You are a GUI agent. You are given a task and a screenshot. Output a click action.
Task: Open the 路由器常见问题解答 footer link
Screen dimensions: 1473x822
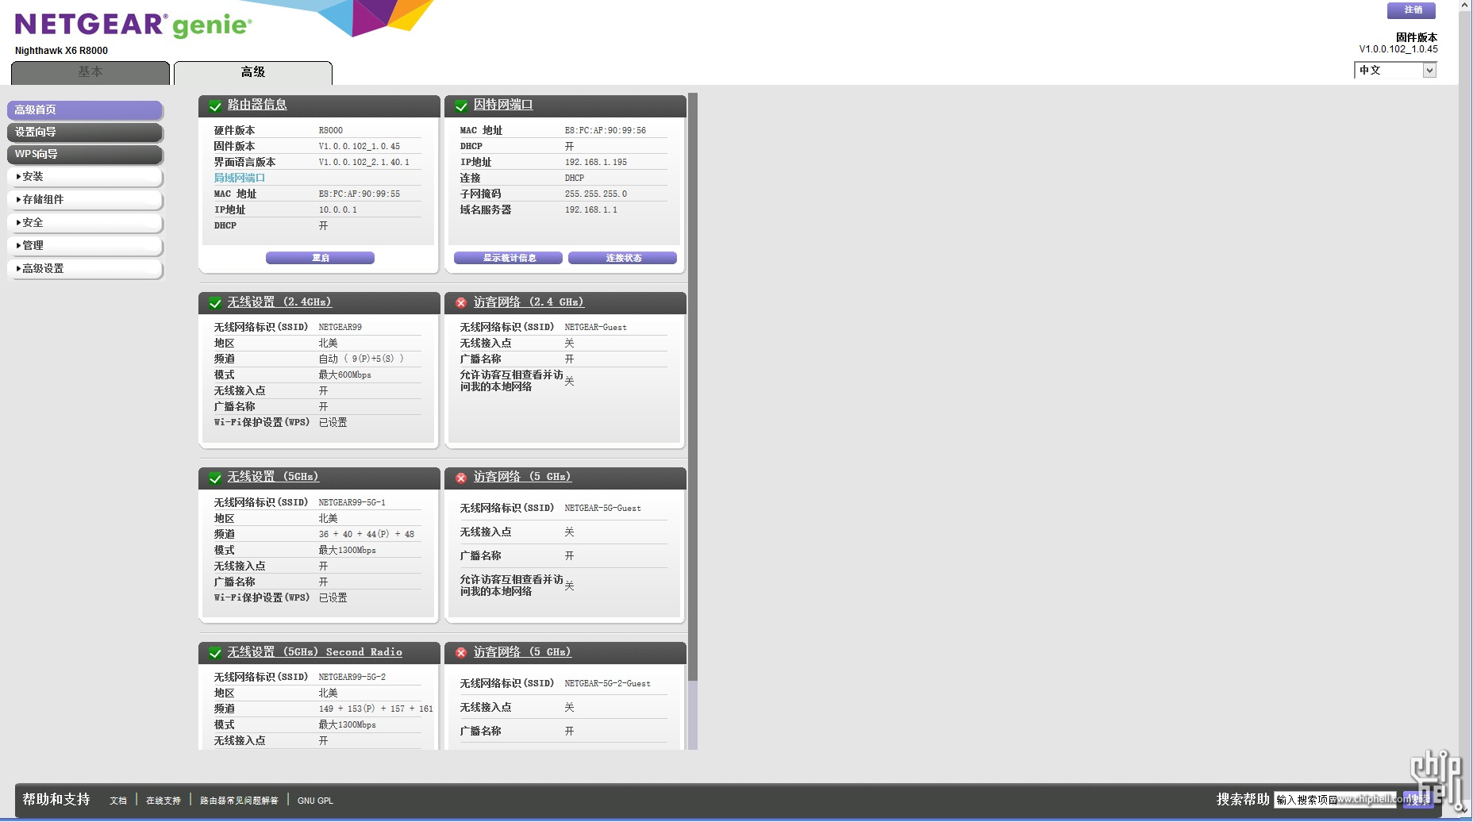pyautogui.click(x=239, y=801)
